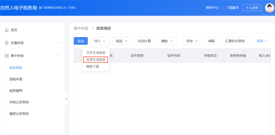Open the 导出 dropdown
Screen dimensions: 275x135
[x=192, y=41]
